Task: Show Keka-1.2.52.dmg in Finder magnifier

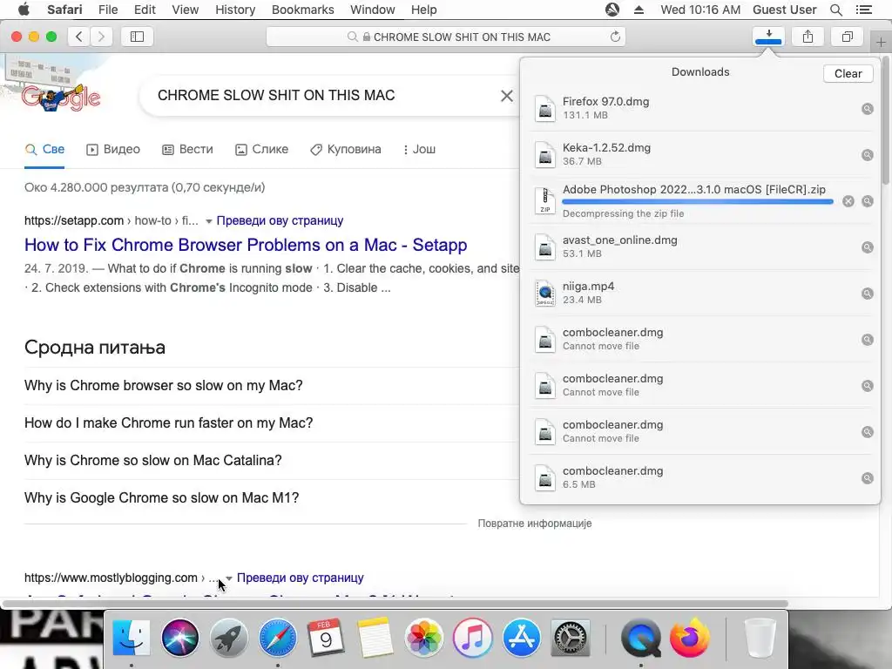Action: click(867, 155)
